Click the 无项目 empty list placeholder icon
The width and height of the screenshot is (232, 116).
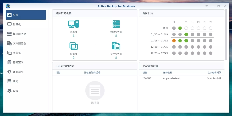[95, 91]
